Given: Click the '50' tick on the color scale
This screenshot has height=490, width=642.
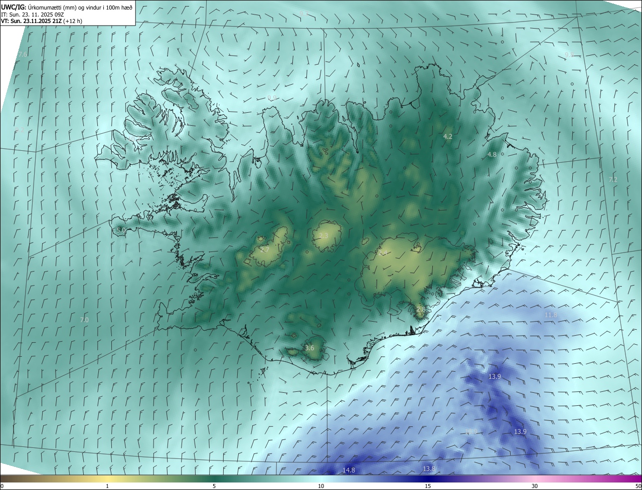Looking at the screenshot, I should click(637, 486).
